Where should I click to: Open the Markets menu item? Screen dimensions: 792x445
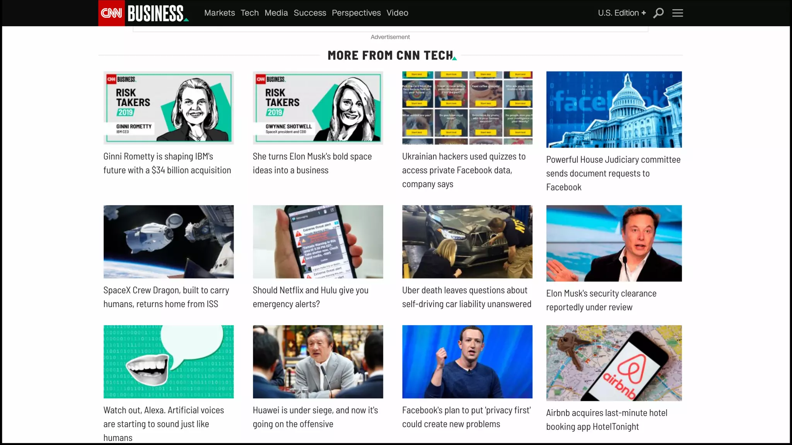coord(219,13)
